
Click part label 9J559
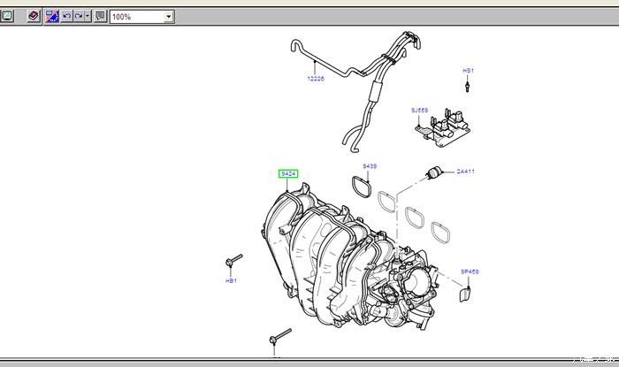pos(419,111)
